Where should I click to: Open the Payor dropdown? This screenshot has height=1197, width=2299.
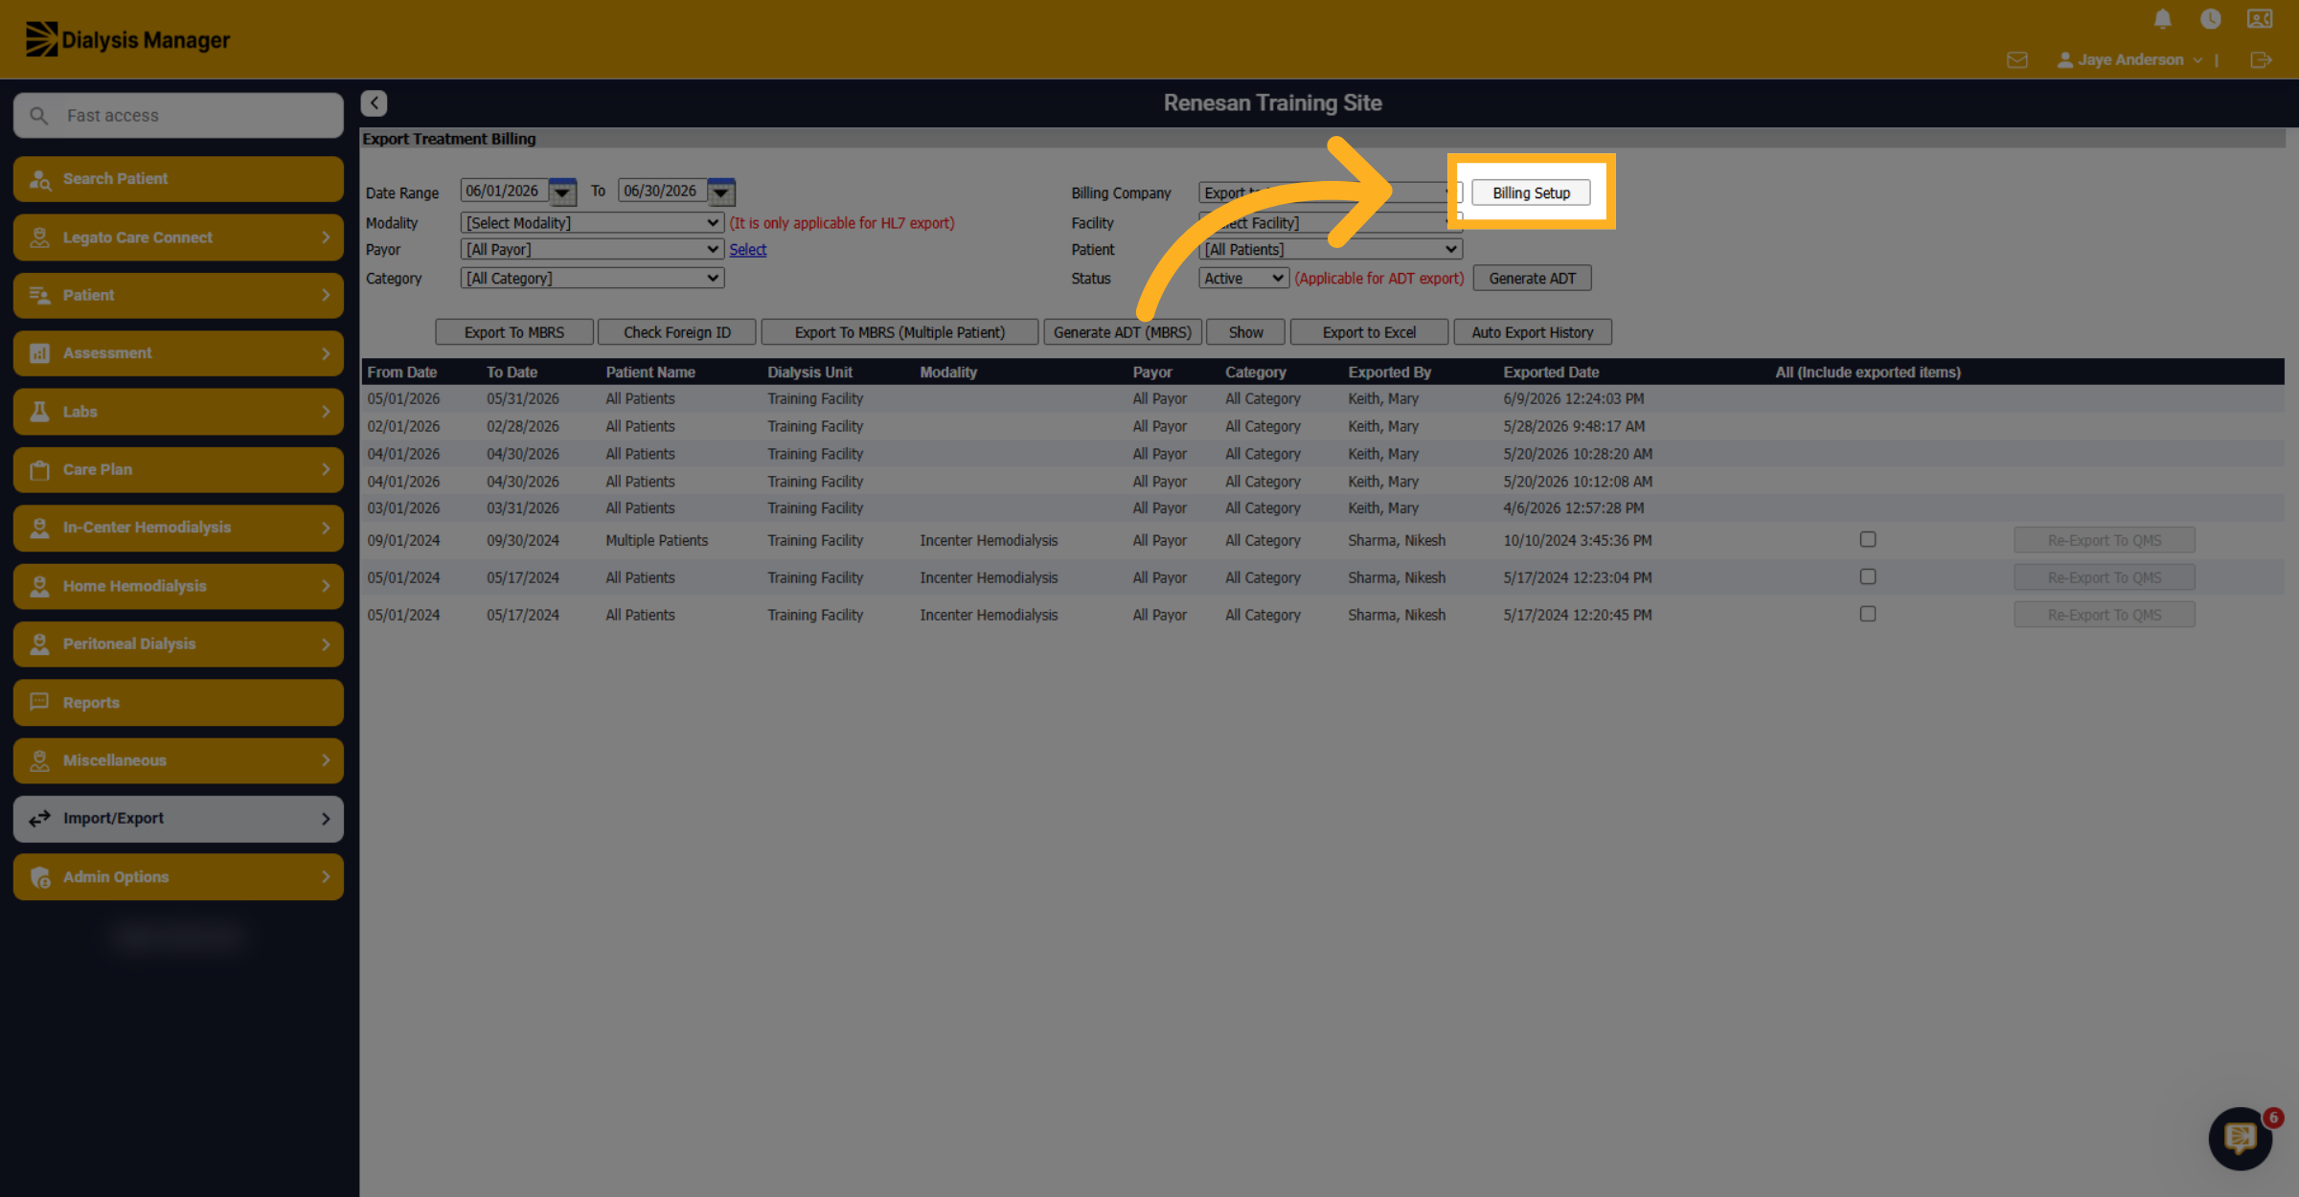click(592, 250)
